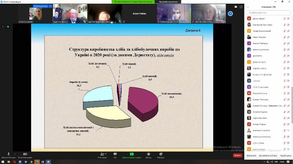Open the Chat bubble icon
Screen dimensions: 293x164
point(115,154)
